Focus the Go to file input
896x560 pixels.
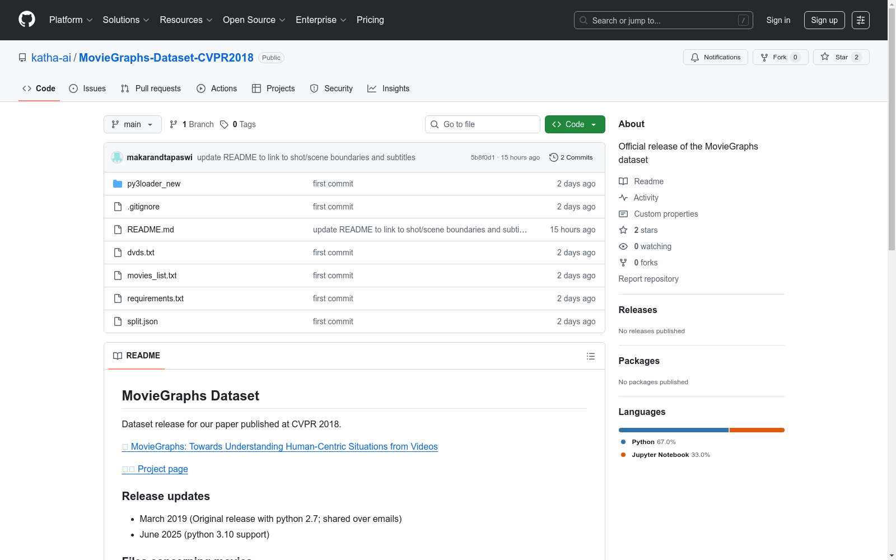coord(483,124)
